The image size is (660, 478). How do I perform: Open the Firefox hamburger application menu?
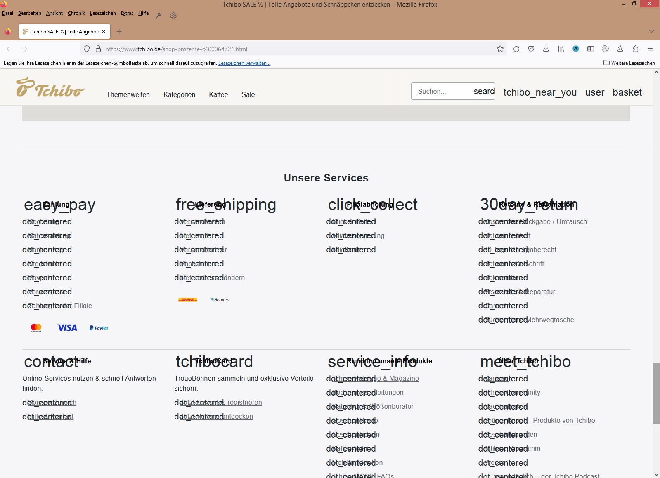[x=650, y=49]
